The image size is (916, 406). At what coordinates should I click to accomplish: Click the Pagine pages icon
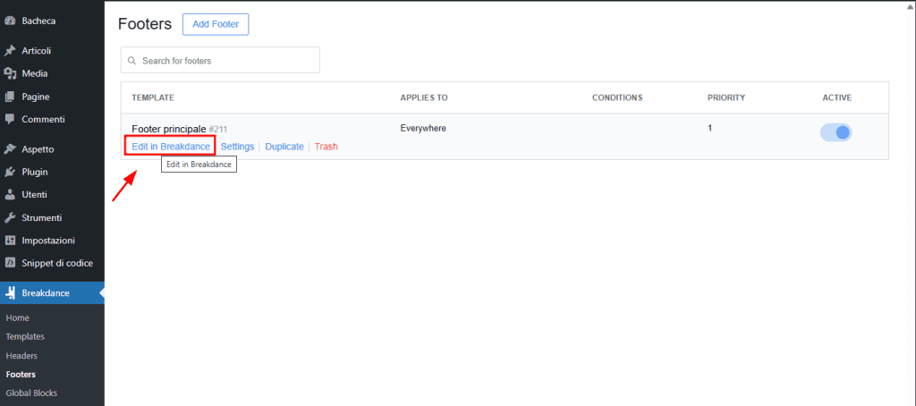tap(9, 97)
